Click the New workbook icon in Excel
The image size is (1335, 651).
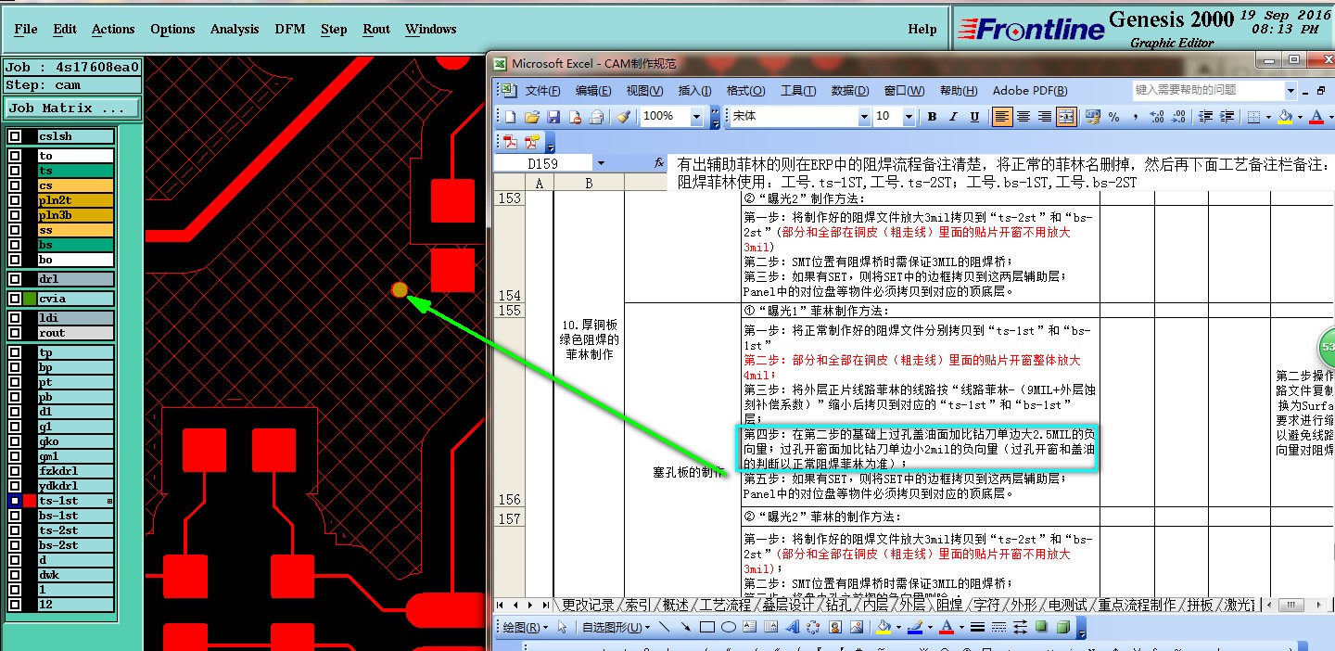click(510, 117)
